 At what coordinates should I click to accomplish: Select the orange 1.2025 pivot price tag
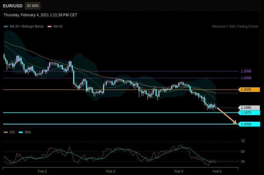pos(249,90)
